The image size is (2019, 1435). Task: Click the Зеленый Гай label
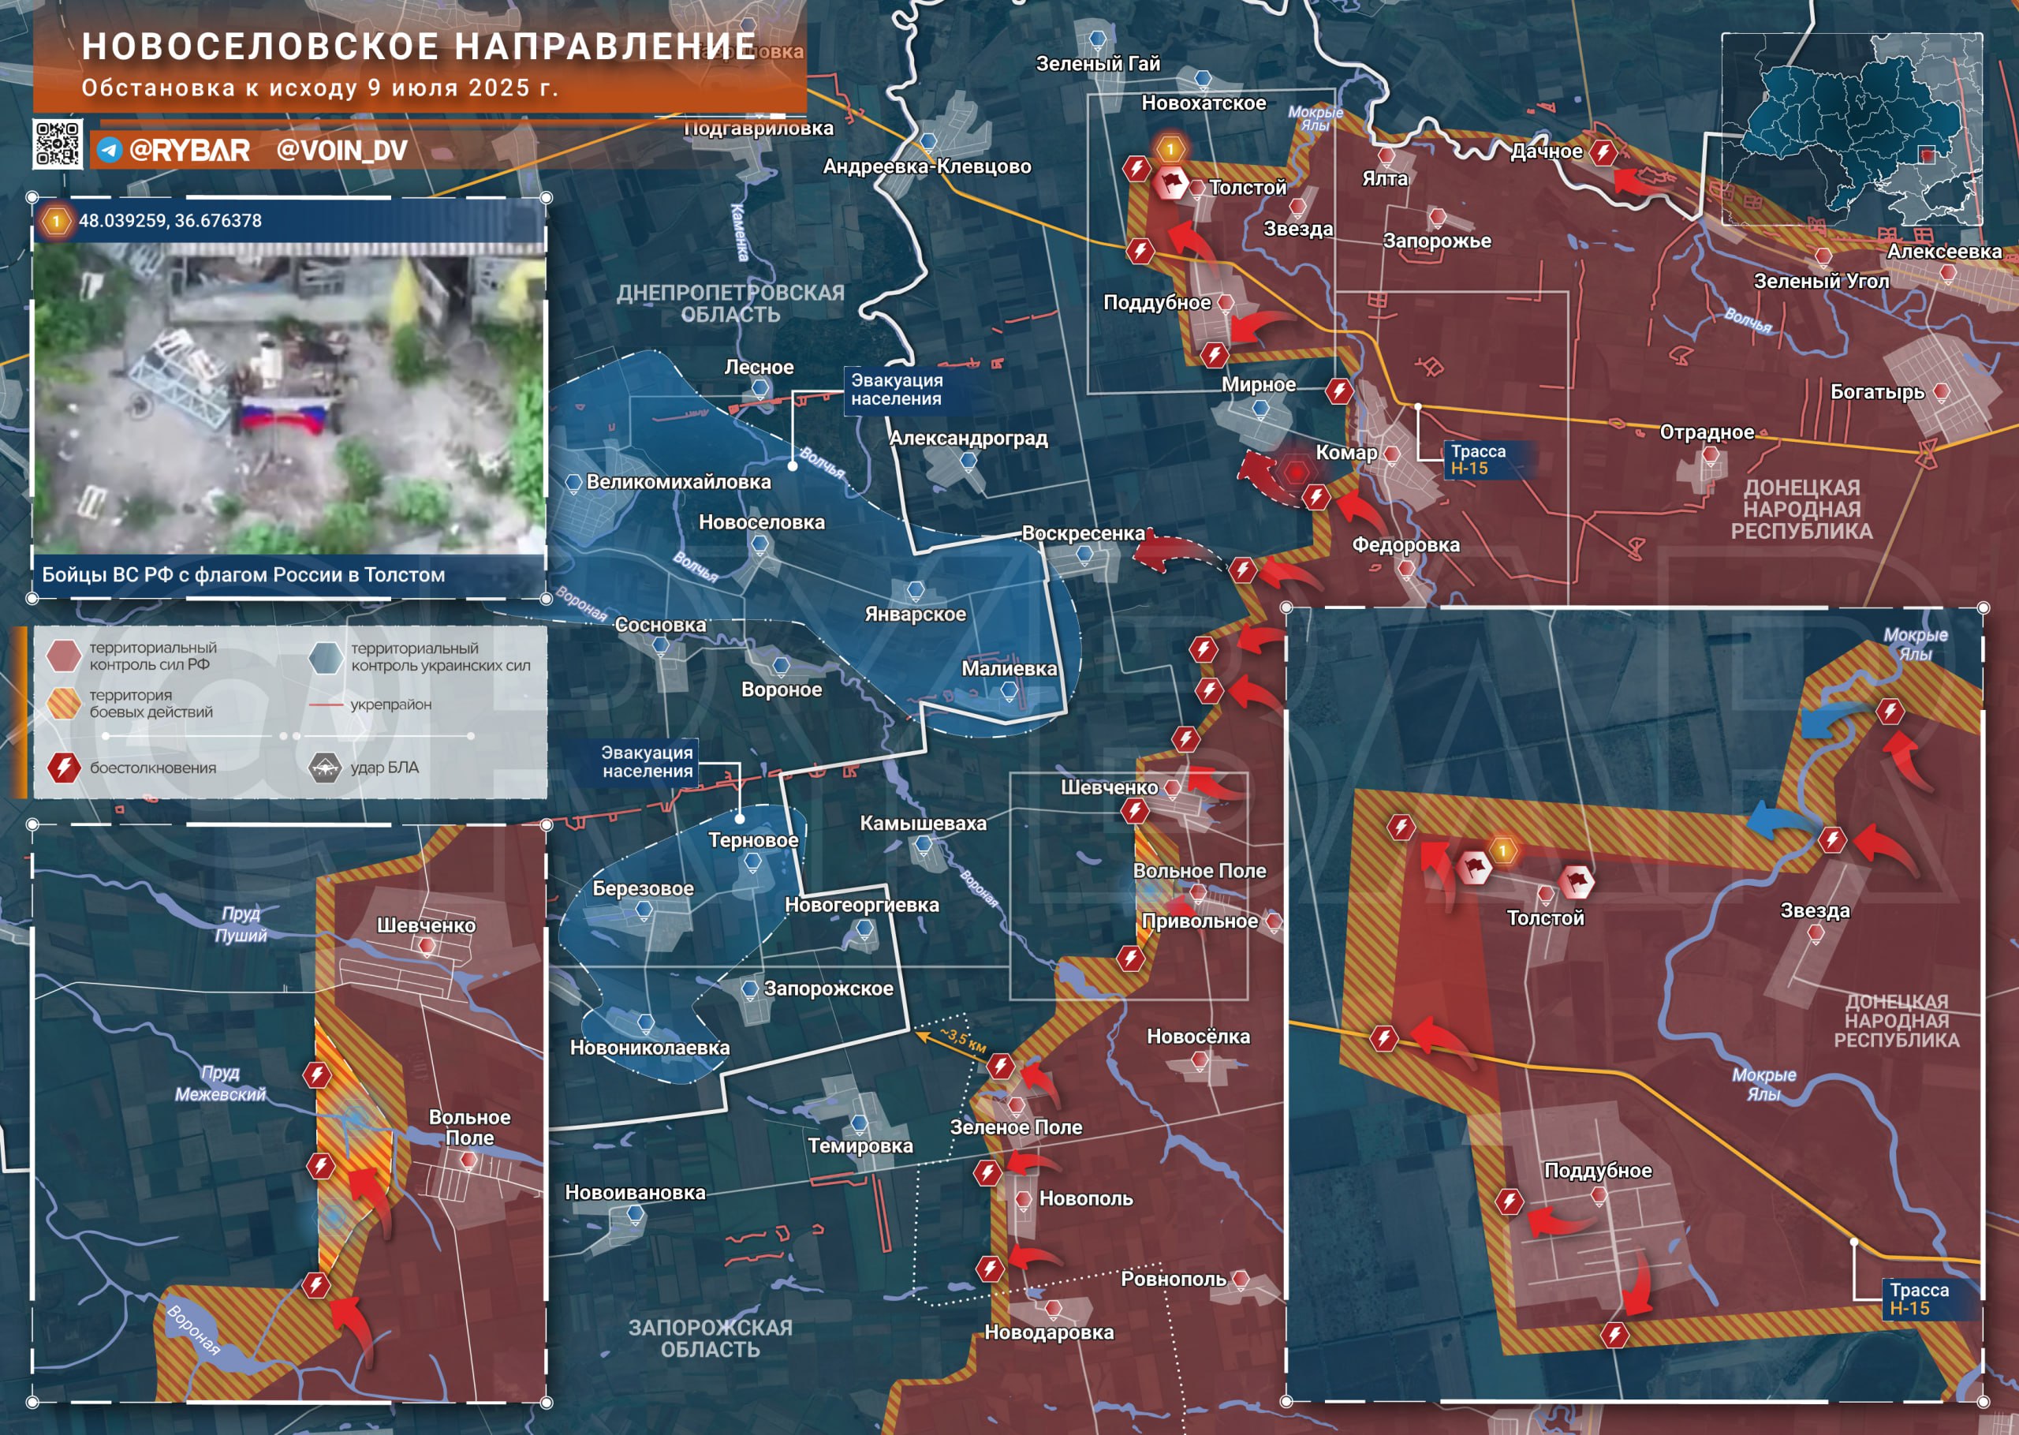pyautogui.click(x=1098, y=64)
